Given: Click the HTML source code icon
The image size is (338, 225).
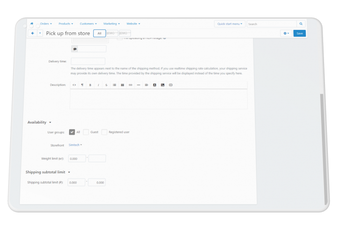Looking at the screenshot, I should [x=74, y=85].
